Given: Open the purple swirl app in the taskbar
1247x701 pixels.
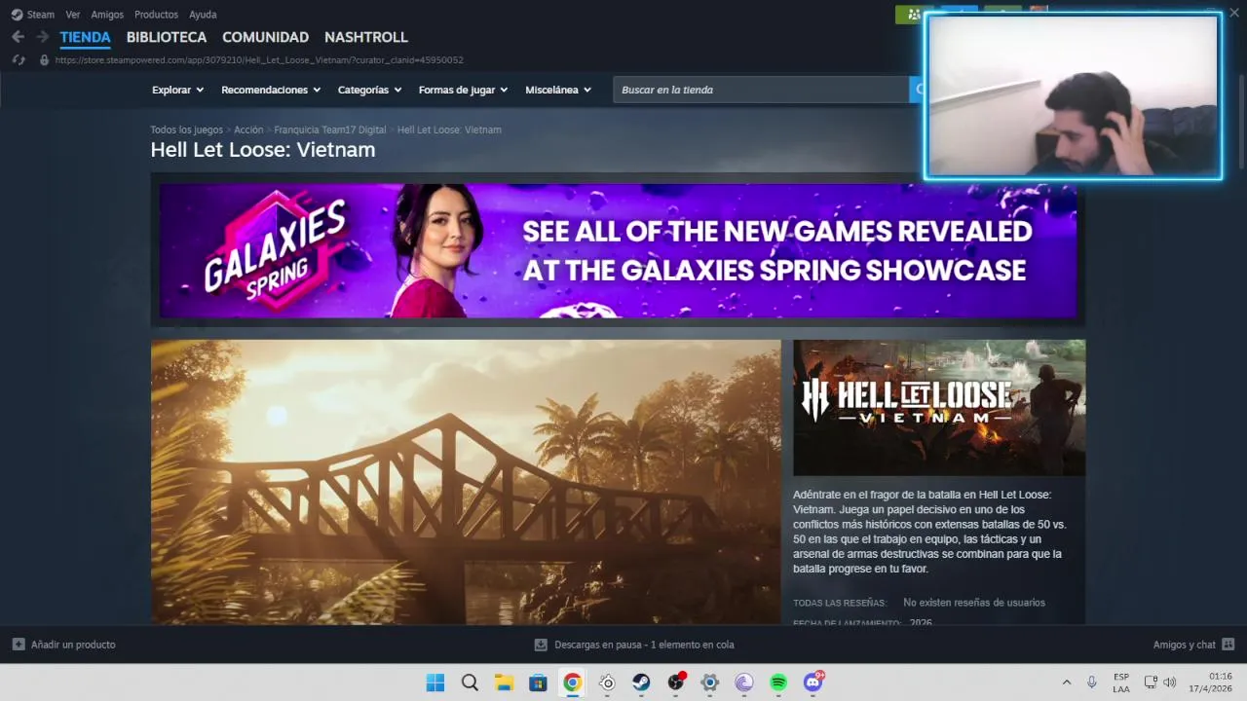Looking at the screenshot, I should (744, 683).
